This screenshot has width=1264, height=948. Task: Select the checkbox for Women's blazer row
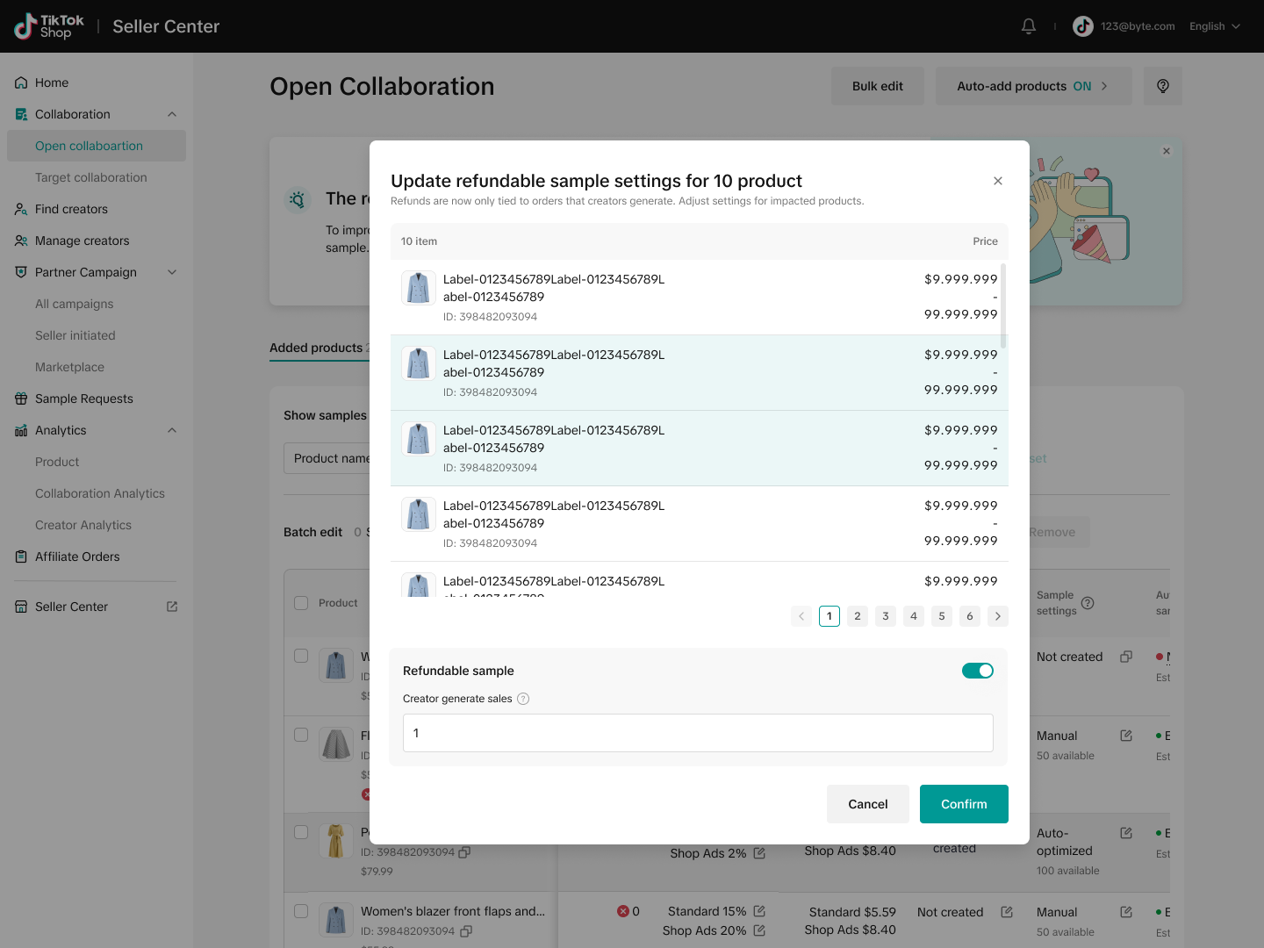301,911
